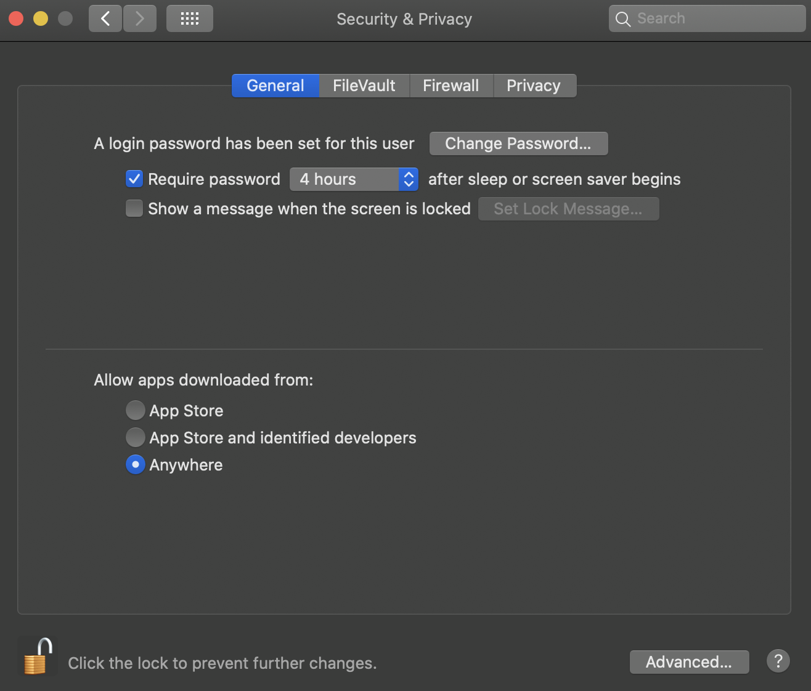Image resolution: width=811 pixels, height=691 pixels.
Task: Switch to the Privacy tab
Action: (534, 86)
